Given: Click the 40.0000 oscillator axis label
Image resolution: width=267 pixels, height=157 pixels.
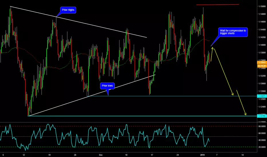Looking at the screenshot, I should [262, 140].
